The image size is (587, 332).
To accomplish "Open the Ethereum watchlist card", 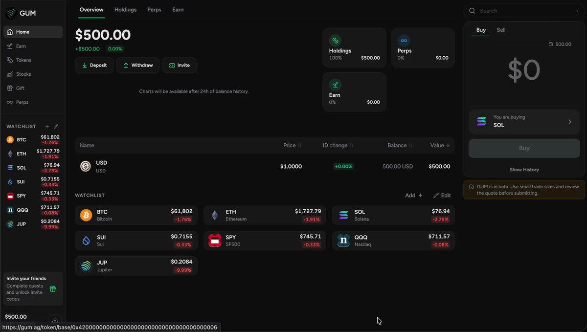I will point(265,215).
